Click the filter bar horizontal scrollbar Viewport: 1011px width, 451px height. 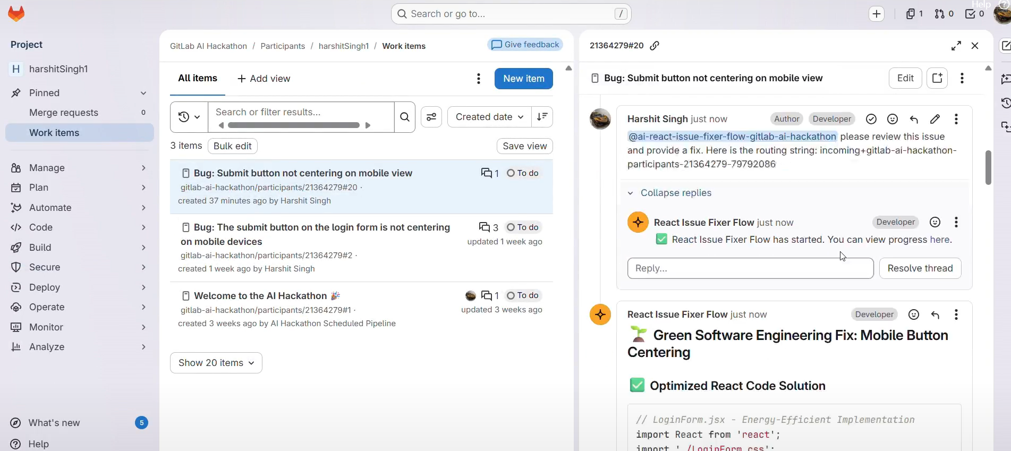coord(294,125)
